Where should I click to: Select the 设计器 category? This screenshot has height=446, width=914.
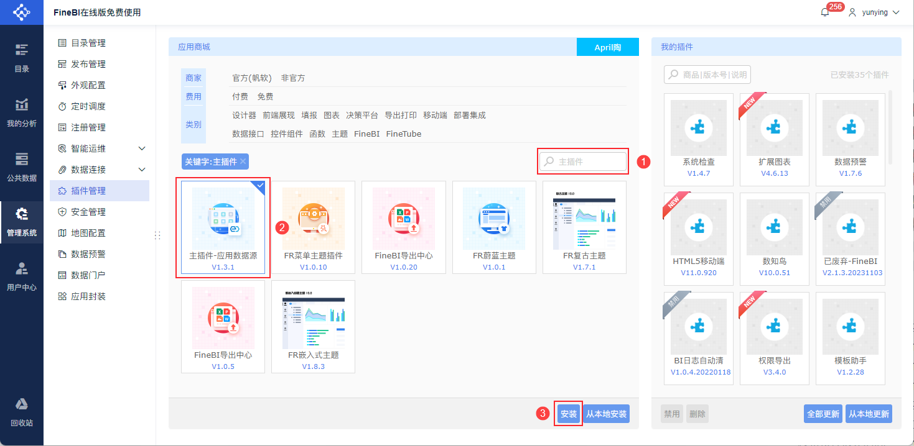(x=244, y=116)
